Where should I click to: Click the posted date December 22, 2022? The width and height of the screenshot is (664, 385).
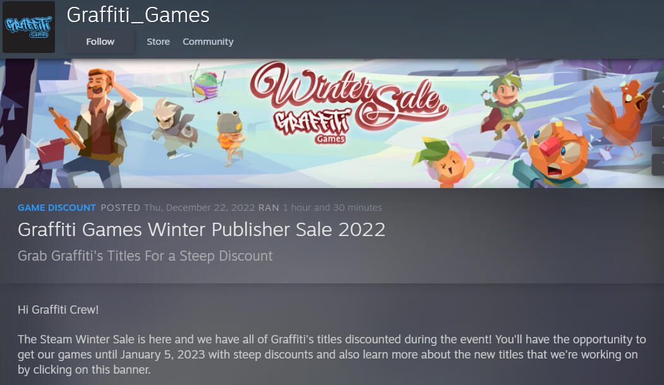point(200,208)
